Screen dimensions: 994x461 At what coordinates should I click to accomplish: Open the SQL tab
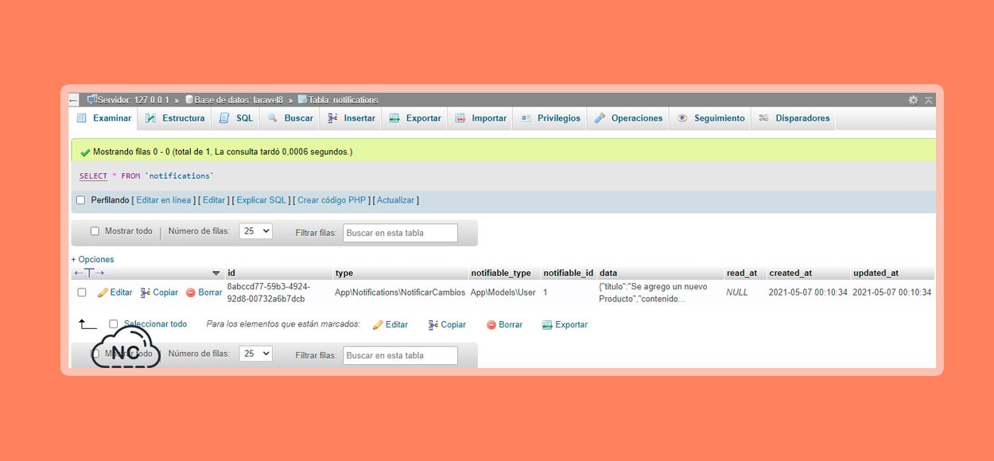tap(236, 118)
